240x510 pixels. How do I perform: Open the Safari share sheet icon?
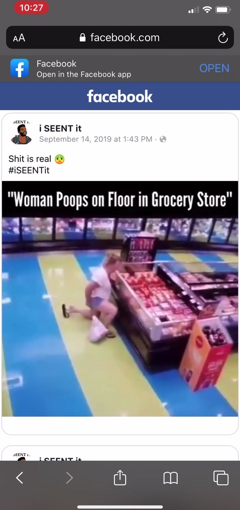(120, 478)
